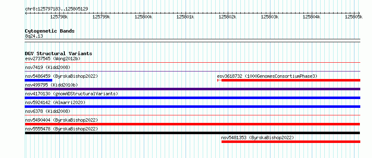Open variant esv2737545 (Wong2012b) label
Viewport: 372px width, 158px height.
coord(53,59)
